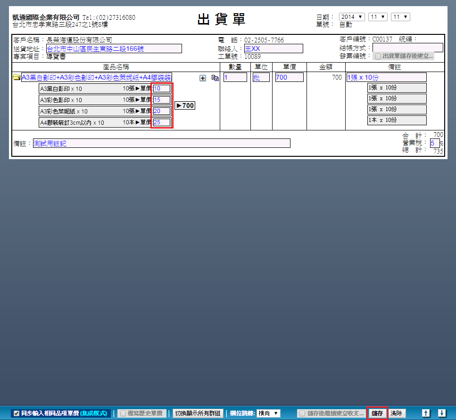Open the day dropdown in date row
This screenshot has width=456, height=420.
pos(400,17)
